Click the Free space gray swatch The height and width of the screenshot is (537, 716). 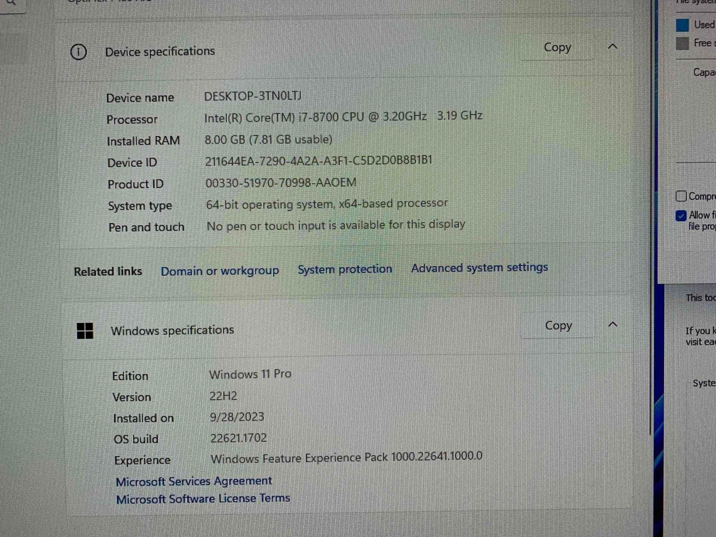(x=682, y=44)
